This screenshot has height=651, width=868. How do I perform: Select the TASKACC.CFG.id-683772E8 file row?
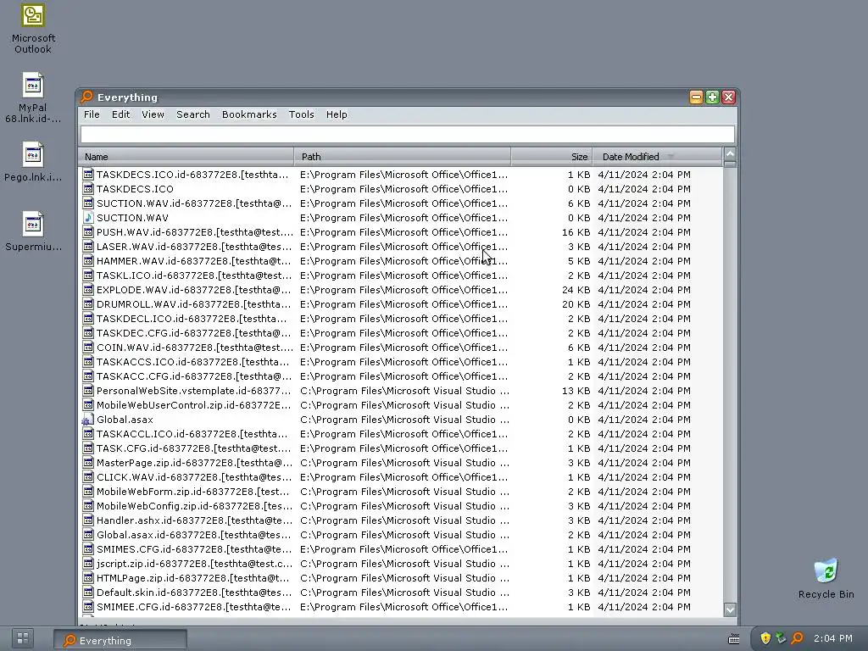click(401, 376)
